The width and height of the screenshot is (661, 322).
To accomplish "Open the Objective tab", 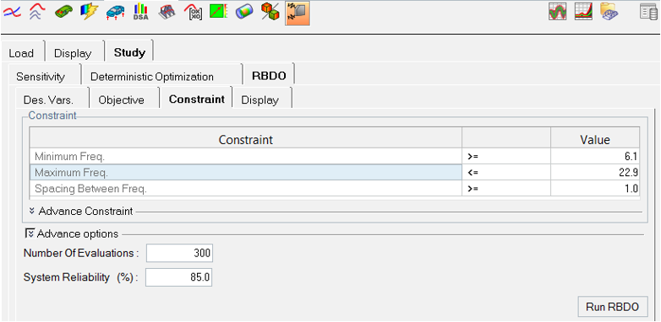I will (122, 100).
